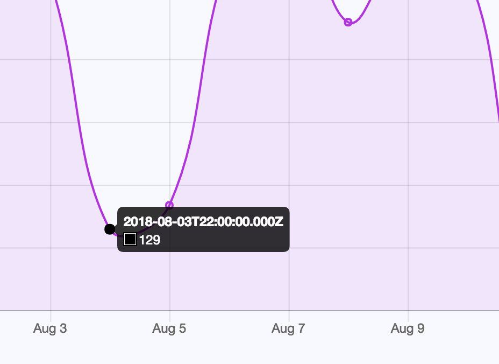This screenshot has height=364, width=499.
Task: Select the hollow data point near Aug 8
Action: (x=348, y=22)
